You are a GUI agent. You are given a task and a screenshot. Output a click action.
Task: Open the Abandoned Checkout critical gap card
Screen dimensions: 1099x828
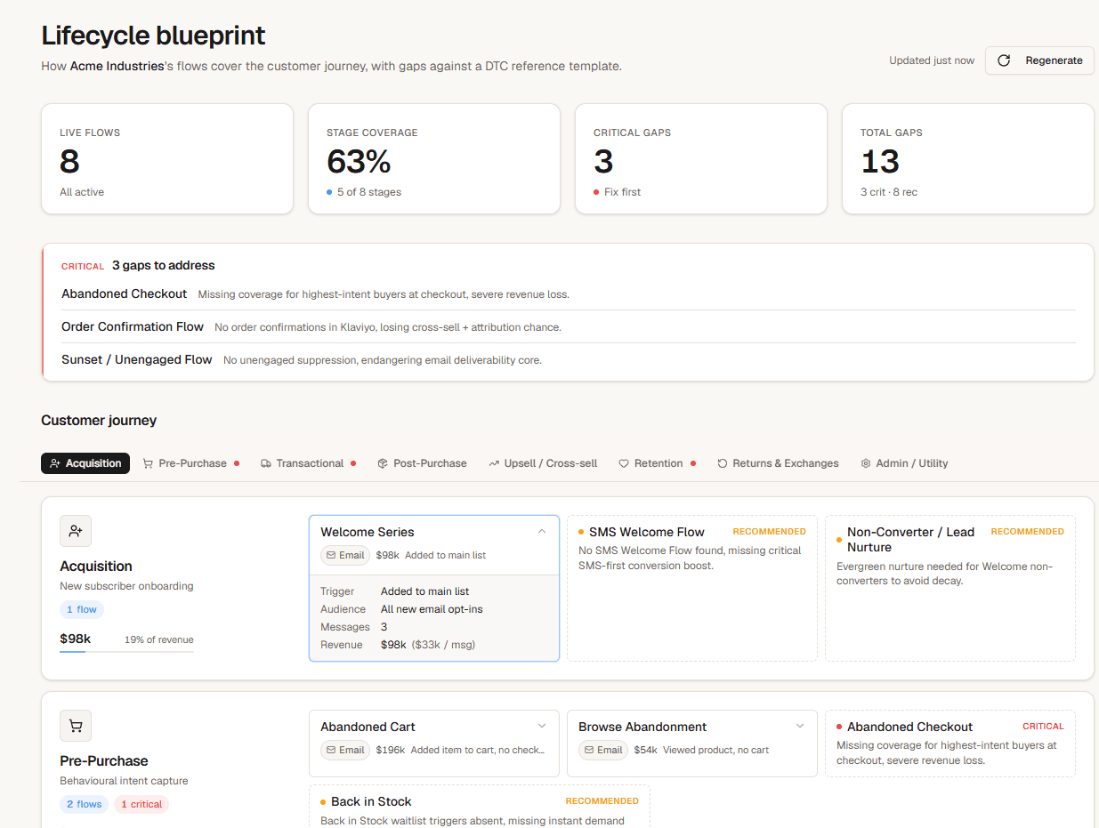click(x=950, y=743)
